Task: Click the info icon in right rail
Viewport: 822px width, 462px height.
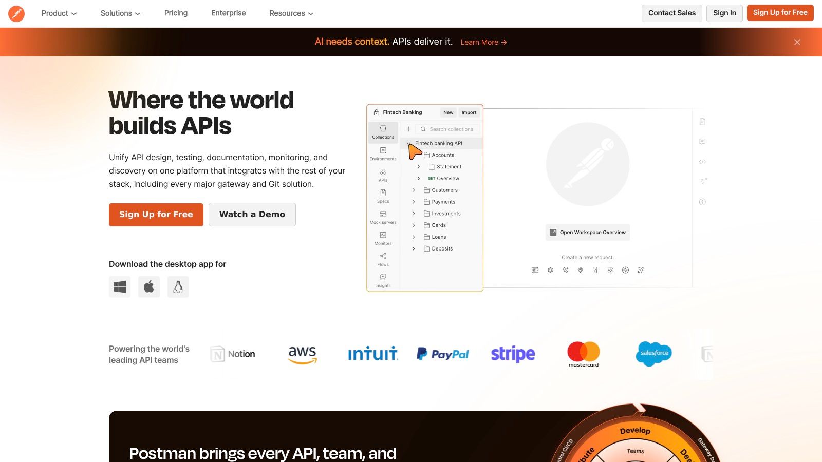Action: 702,202
